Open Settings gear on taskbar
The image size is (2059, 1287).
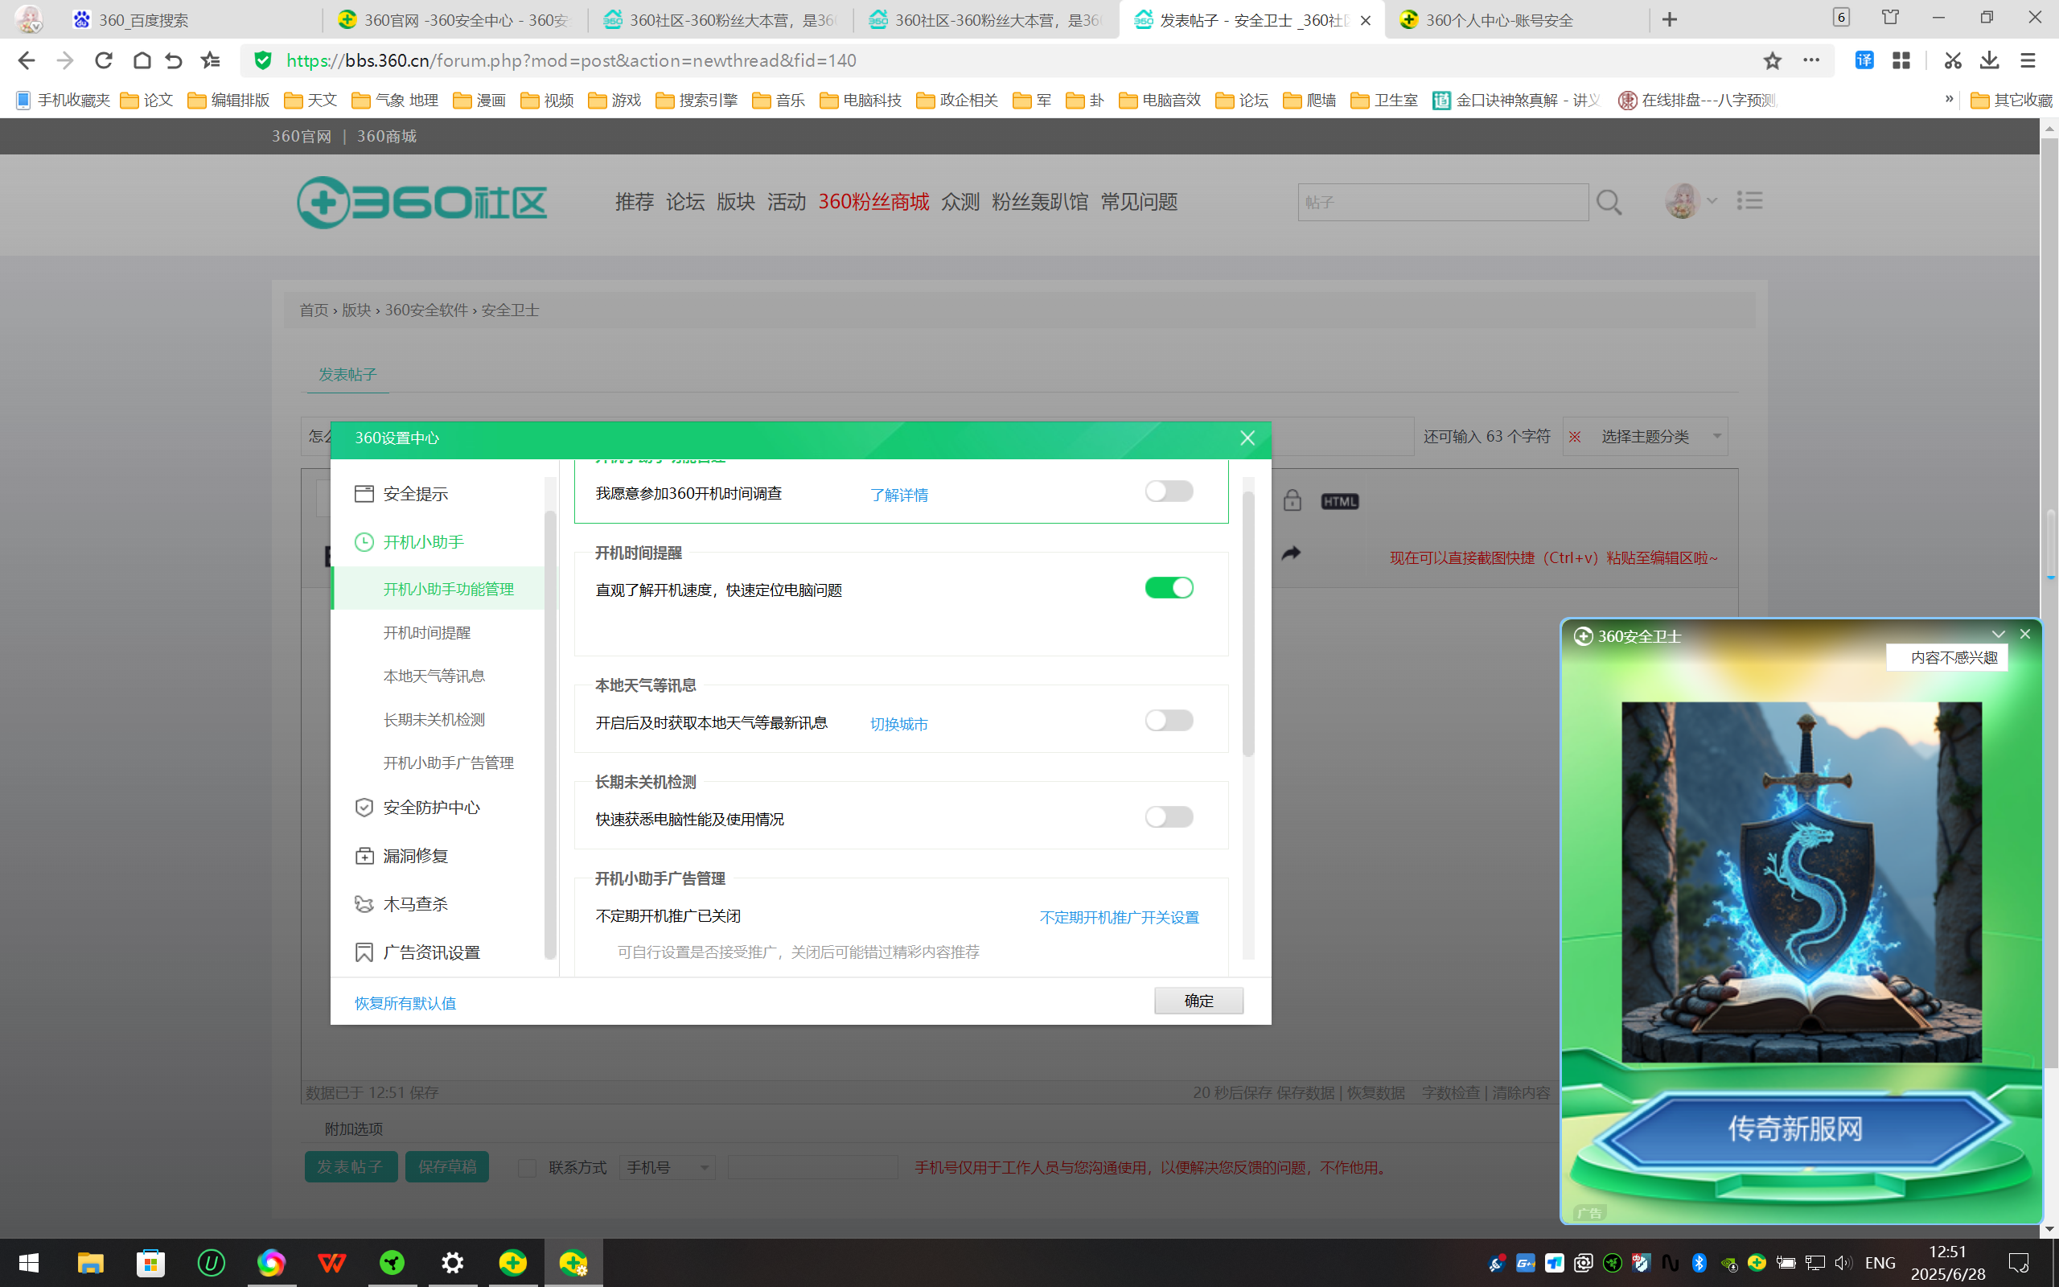pyautogui.click(x=453, y=1263)
